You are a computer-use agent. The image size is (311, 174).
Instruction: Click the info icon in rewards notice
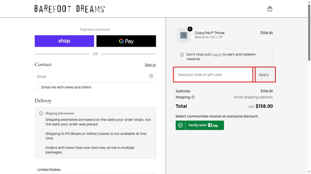[182, 55]
